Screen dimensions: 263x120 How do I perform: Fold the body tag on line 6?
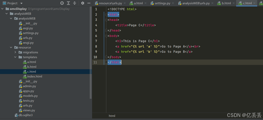(x=106, y=36)
